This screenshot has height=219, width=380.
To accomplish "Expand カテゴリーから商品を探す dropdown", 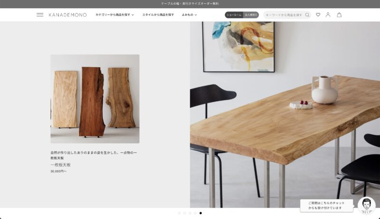I will pyautogui.click(x=114, y=15).
